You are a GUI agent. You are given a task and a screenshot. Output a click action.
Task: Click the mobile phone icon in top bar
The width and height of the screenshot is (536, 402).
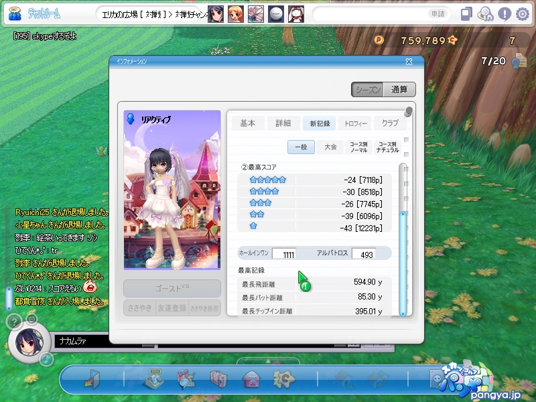point(466,14)
